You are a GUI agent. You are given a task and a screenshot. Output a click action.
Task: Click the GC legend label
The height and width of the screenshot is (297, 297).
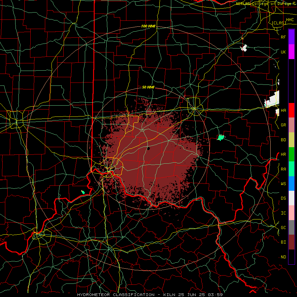click(x=283, y=228)
